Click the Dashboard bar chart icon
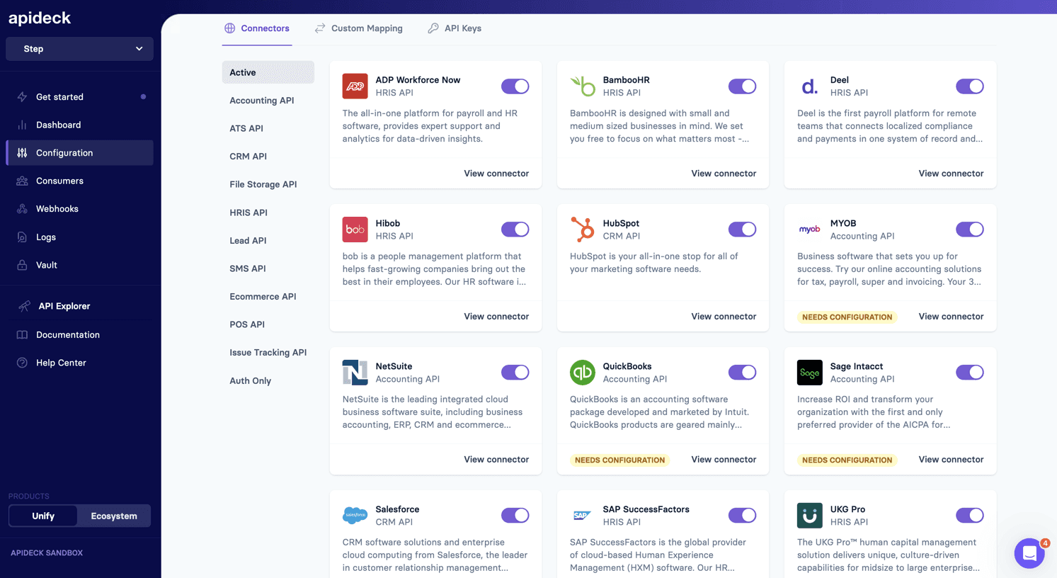 [22, 125]
